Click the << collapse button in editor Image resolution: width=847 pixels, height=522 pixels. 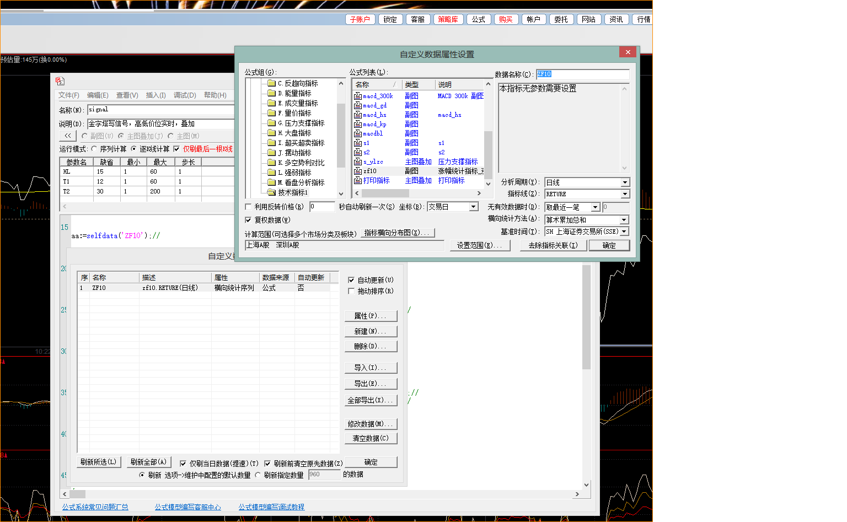(x=67, y=136)
